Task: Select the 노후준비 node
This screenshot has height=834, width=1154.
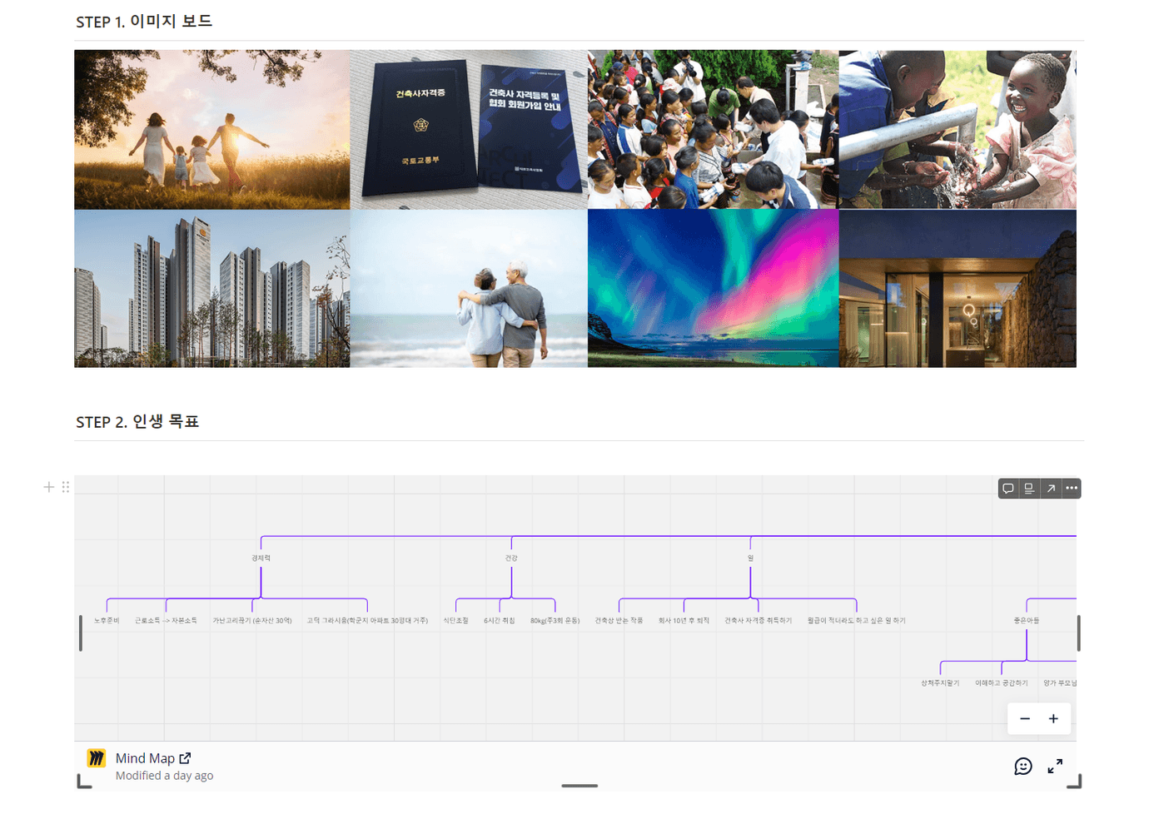Action: (x=107, y=620)
